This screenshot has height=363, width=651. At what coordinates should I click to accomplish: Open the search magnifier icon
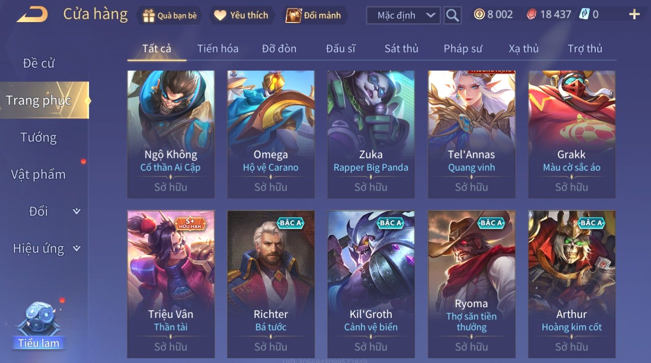pos(452,16)
